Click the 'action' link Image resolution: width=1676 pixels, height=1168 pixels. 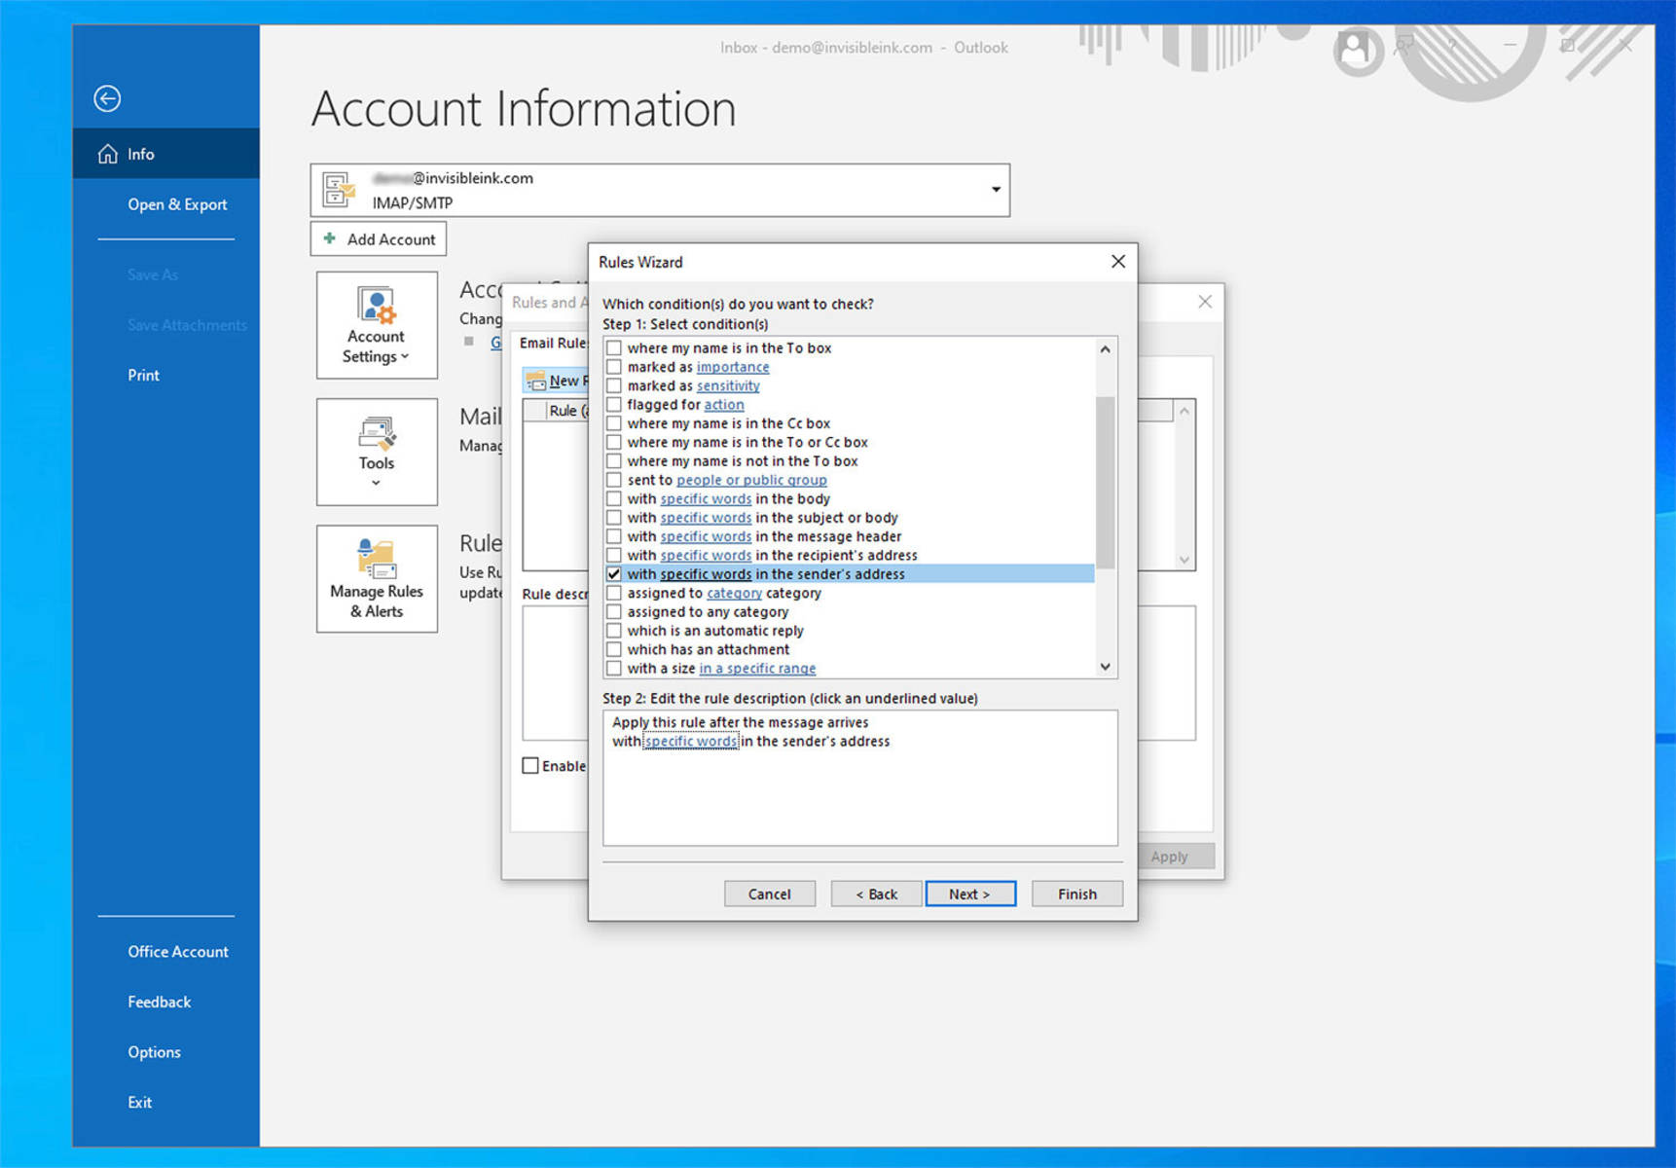[724, 405]
